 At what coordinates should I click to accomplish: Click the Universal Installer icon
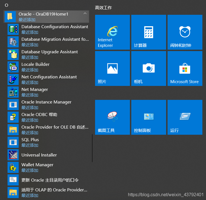(x=13, y=155)
